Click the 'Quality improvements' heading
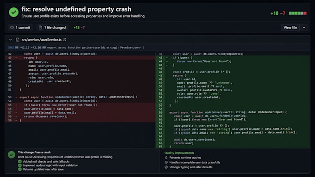This screenshot has width=315, height=177. point(179,153)
